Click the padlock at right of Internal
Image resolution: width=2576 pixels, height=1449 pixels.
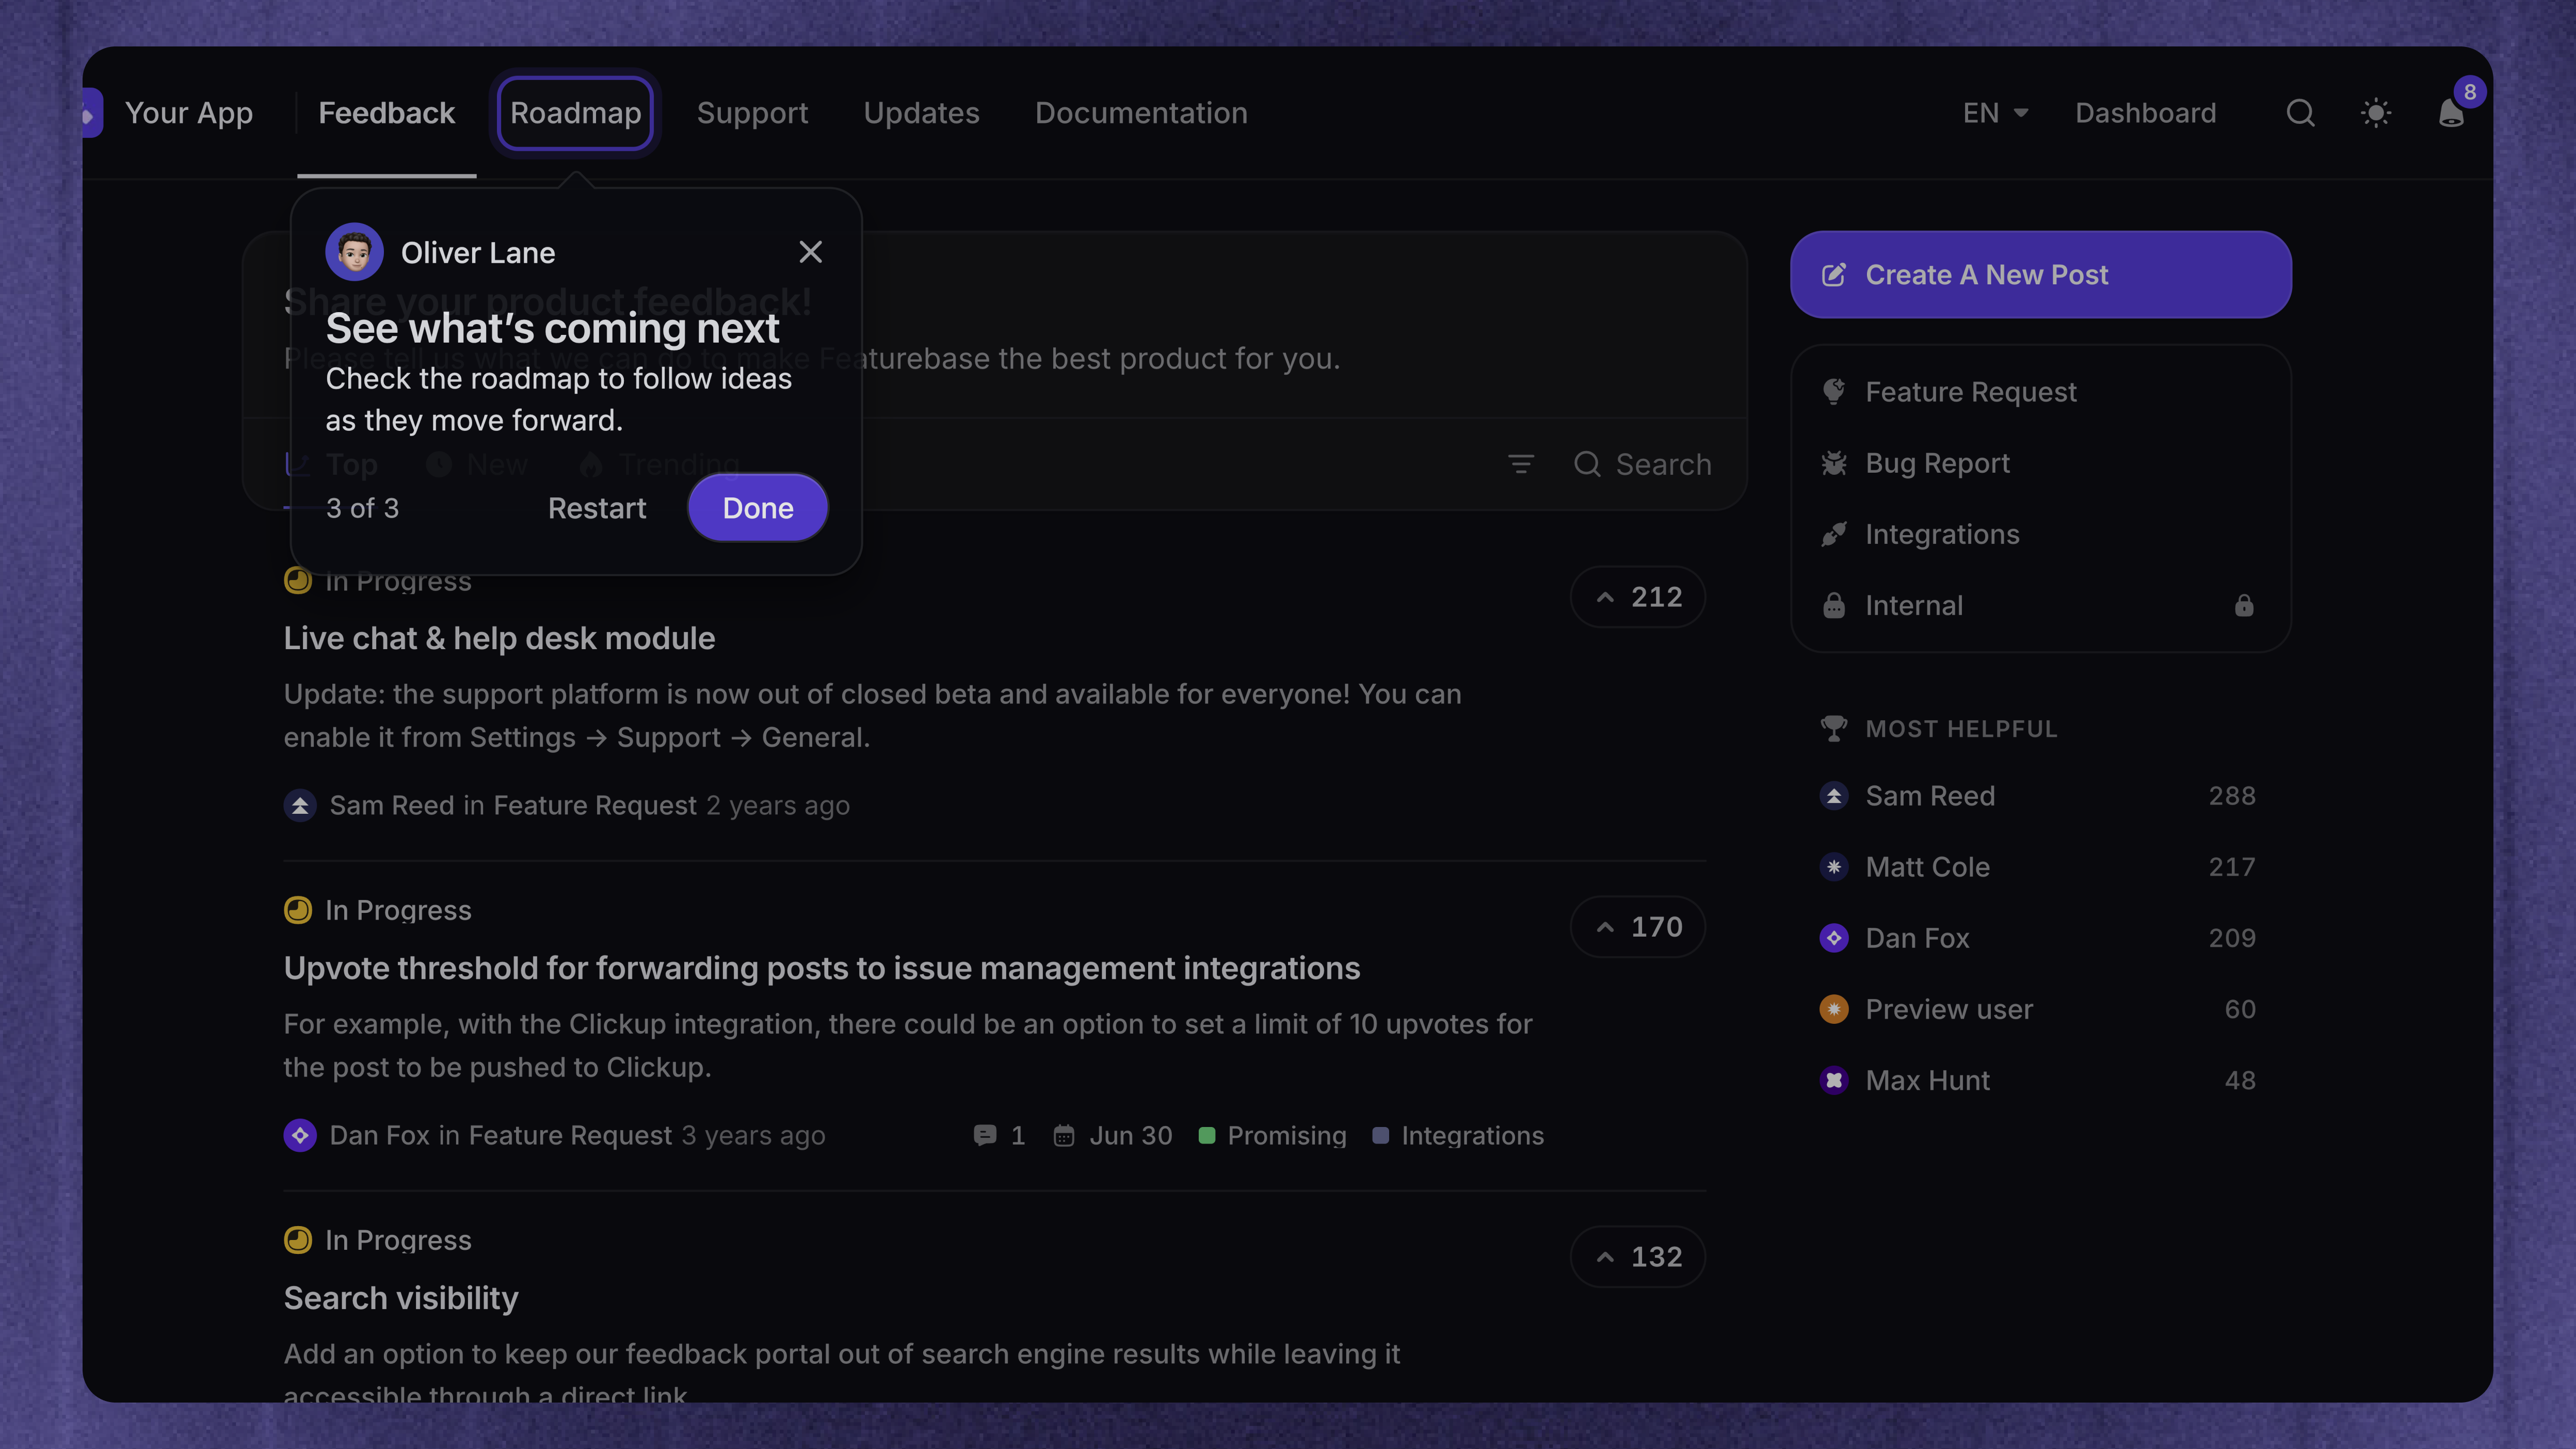tap(2244, 605)
